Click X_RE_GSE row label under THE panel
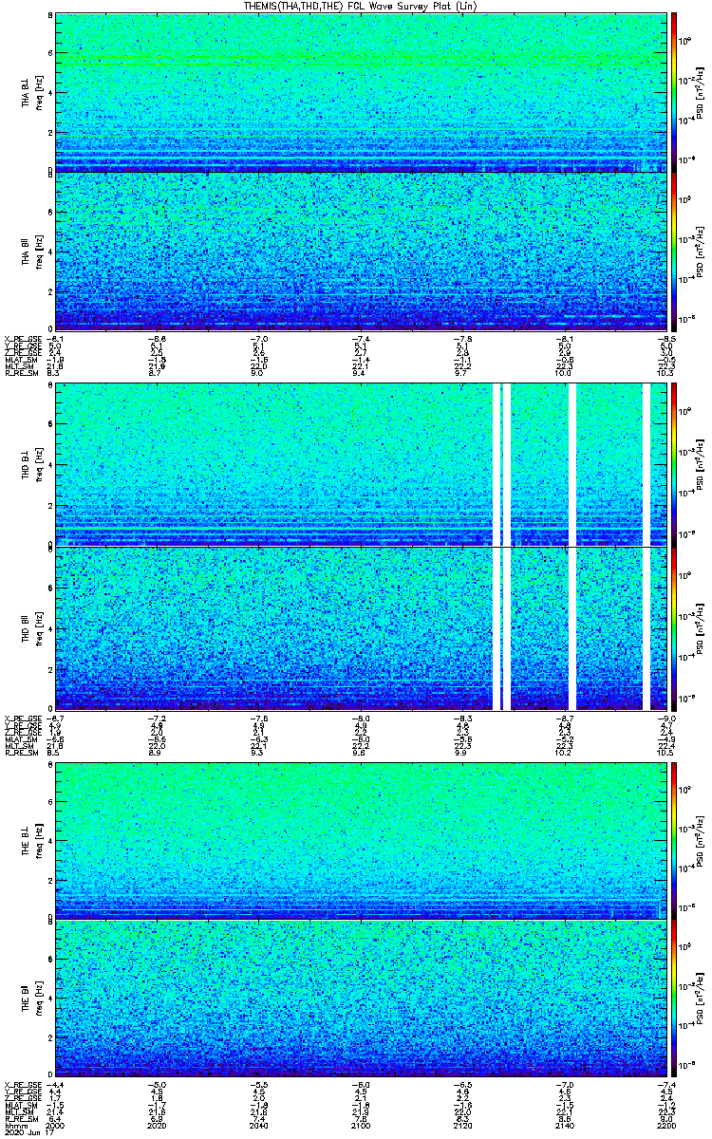Screen dimensions: 712x1139 click(22, 1083)
